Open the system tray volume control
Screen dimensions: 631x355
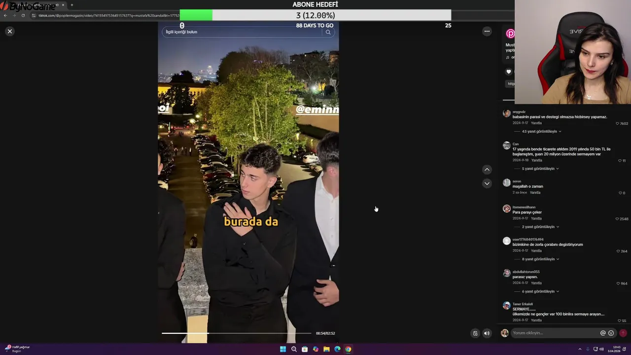601,349
